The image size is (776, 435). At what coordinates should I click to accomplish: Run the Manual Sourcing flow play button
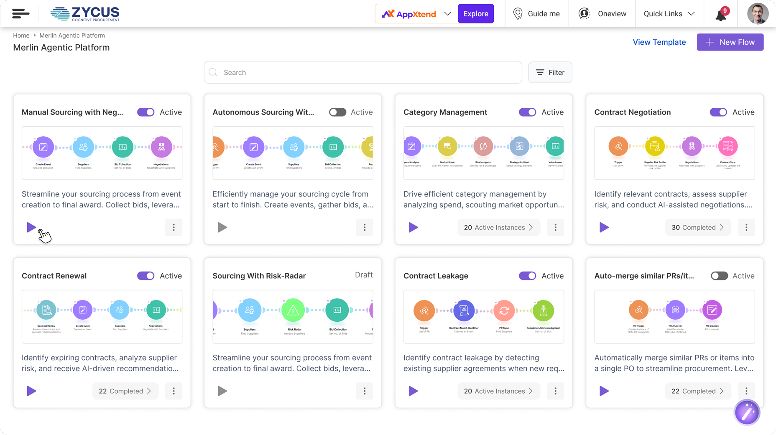tap(31, 227)
